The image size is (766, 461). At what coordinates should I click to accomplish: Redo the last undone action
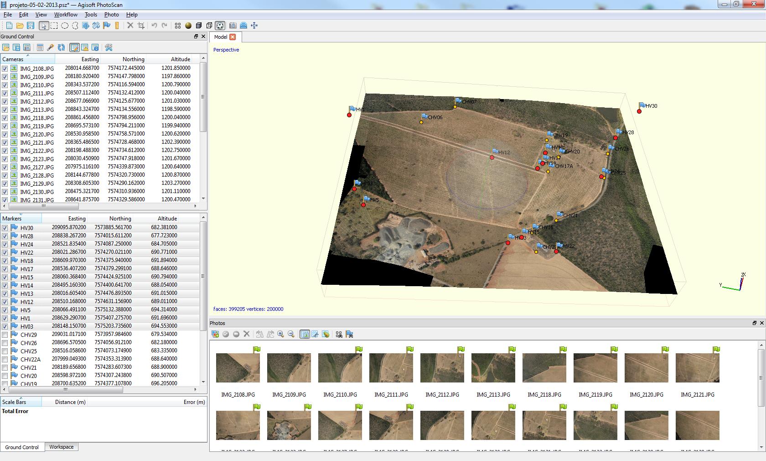click(x=165, y=26)
